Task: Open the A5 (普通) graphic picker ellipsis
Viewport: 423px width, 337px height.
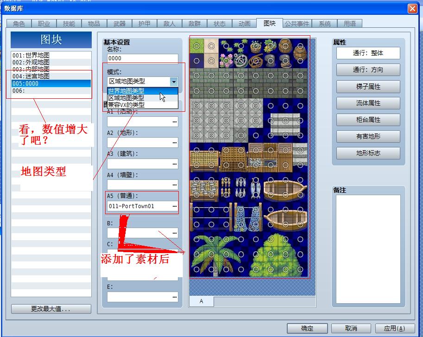Action: [175, 206]
